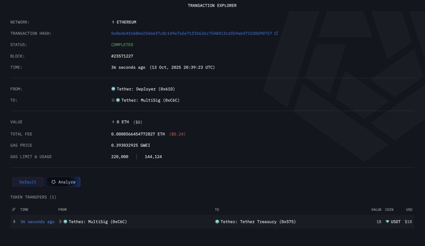This screenshot has width=425, height=246.
Task: Click the Tether icon in the transfer row's FROM cell
Action: coord(65,222)
